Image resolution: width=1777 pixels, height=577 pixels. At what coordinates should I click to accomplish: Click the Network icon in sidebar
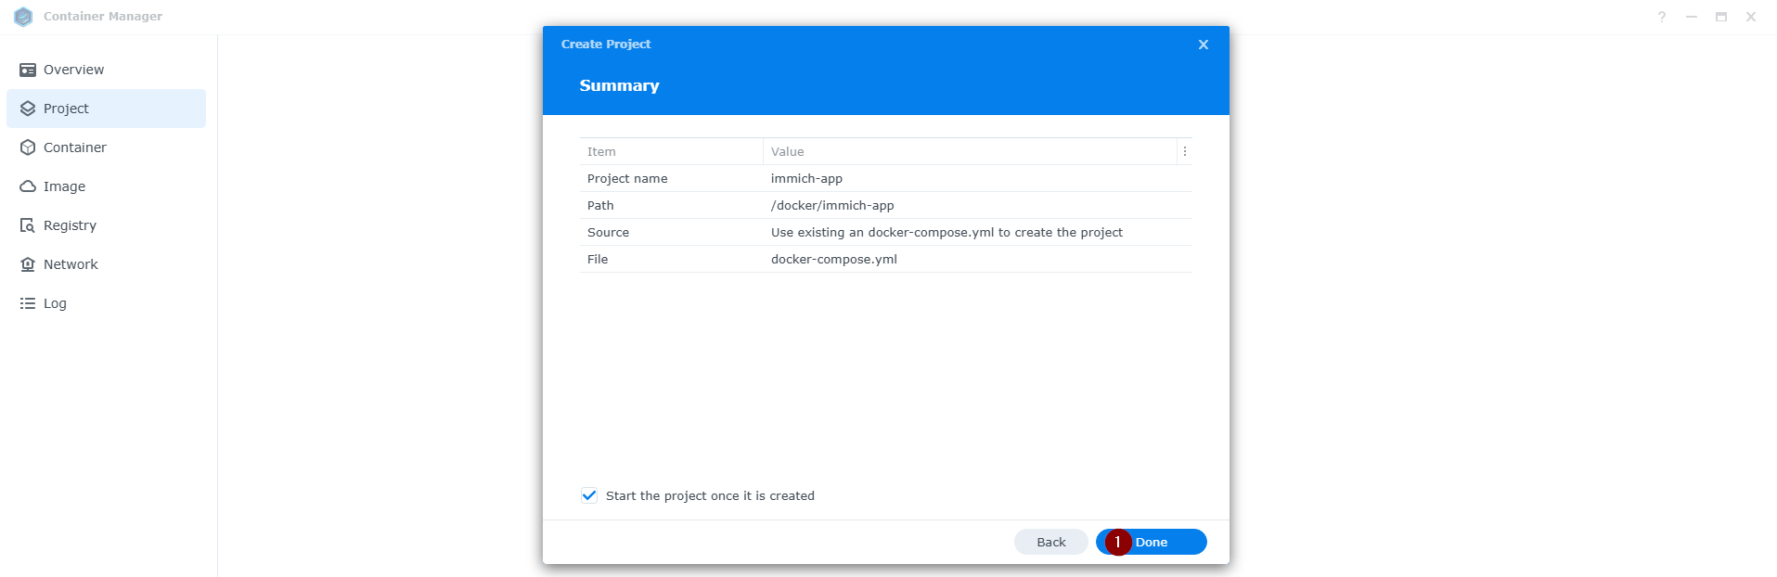[28, 264]
